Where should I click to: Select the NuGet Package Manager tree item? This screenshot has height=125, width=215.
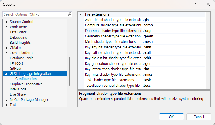[29, 100]
